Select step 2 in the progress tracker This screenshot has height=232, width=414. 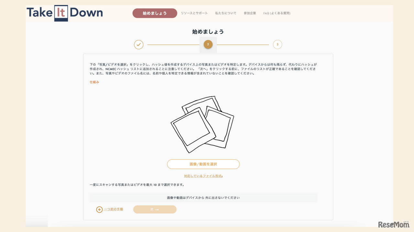(x=208, y=45)
